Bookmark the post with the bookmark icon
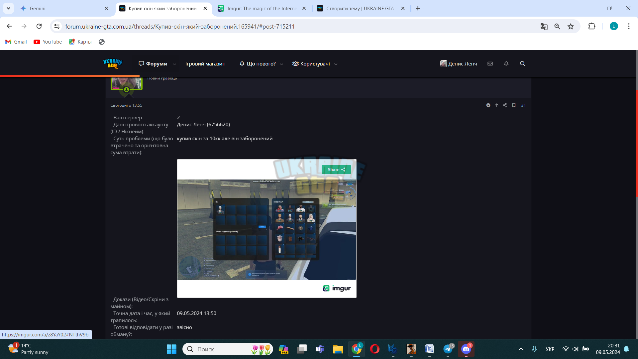The image size is (638, 359). coord(514,105)
